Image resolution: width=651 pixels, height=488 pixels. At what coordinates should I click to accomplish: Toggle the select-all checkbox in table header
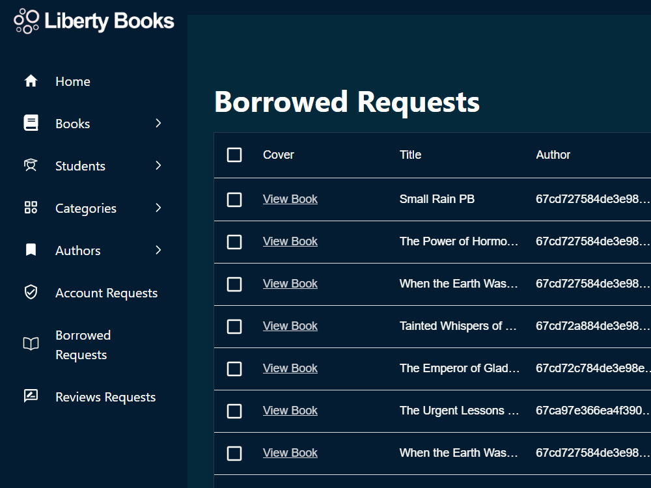tap(234, 155)
